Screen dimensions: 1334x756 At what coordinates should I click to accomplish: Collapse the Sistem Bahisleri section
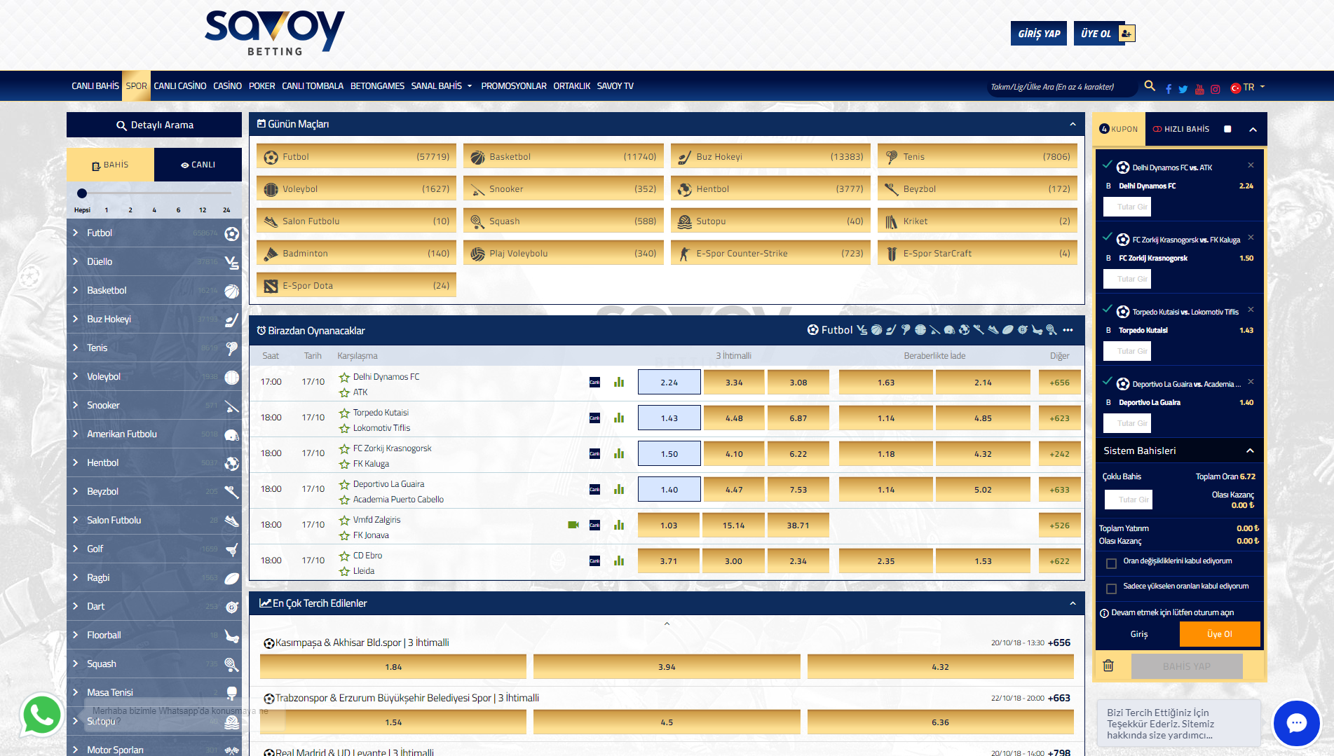pyautogui.click(x=1250, y=451)
